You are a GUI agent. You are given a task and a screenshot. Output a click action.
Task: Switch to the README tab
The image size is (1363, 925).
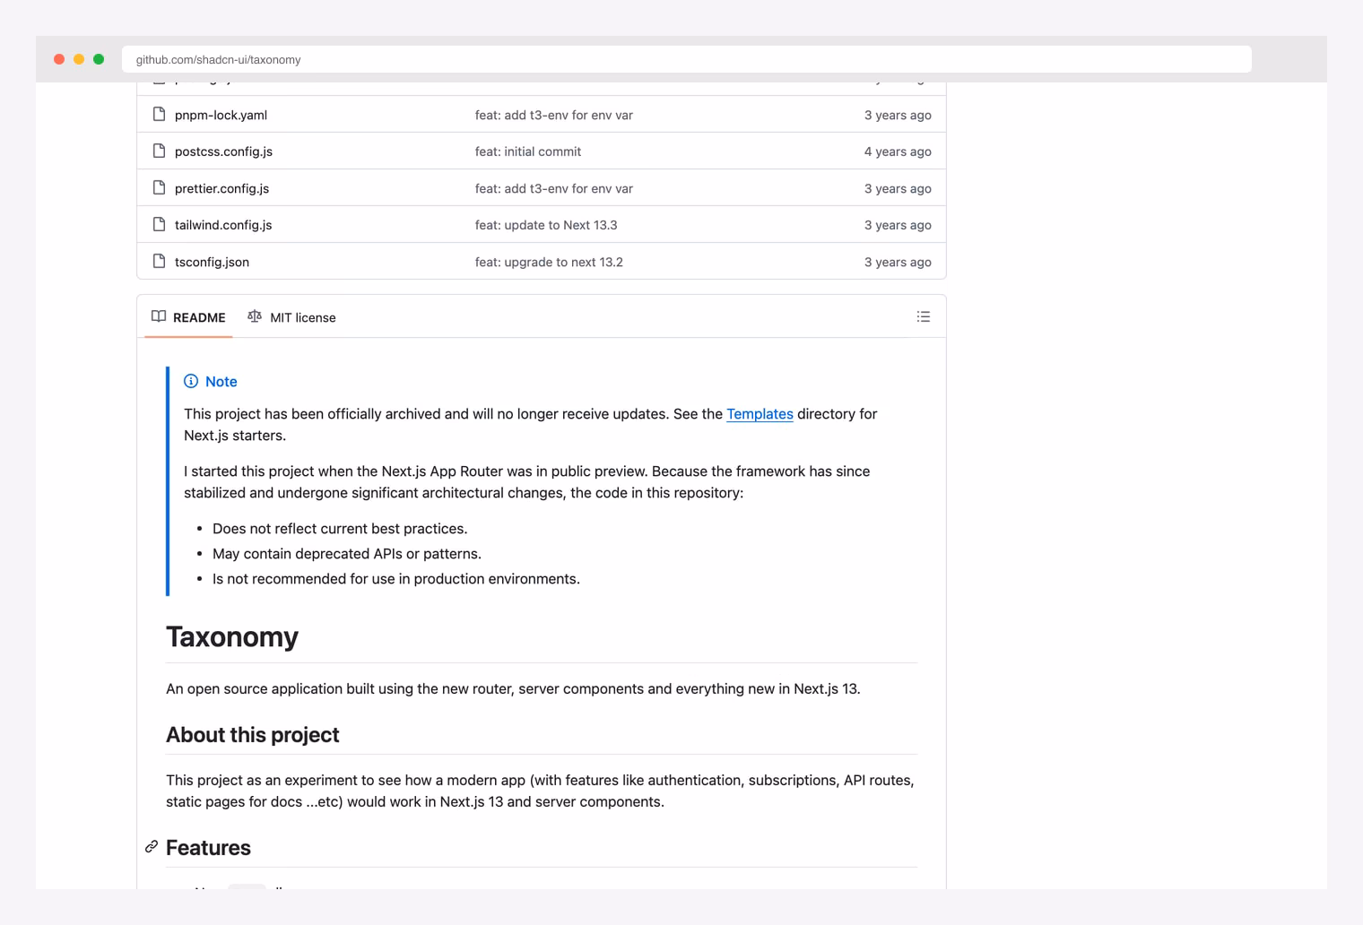click(188, 317)
